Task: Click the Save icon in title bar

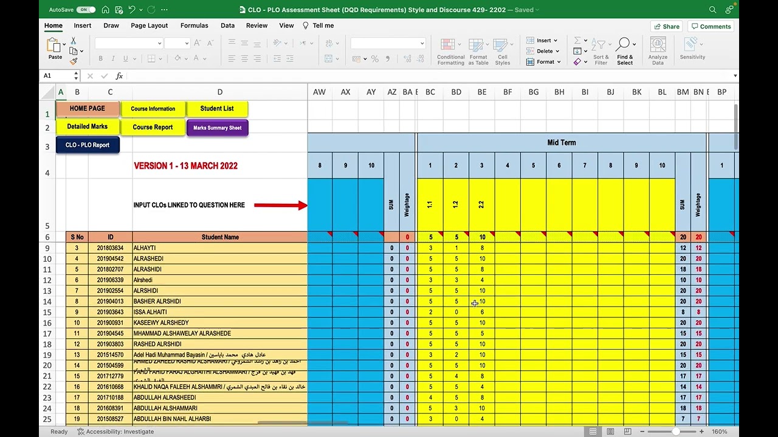Action: tap(119, 10)
